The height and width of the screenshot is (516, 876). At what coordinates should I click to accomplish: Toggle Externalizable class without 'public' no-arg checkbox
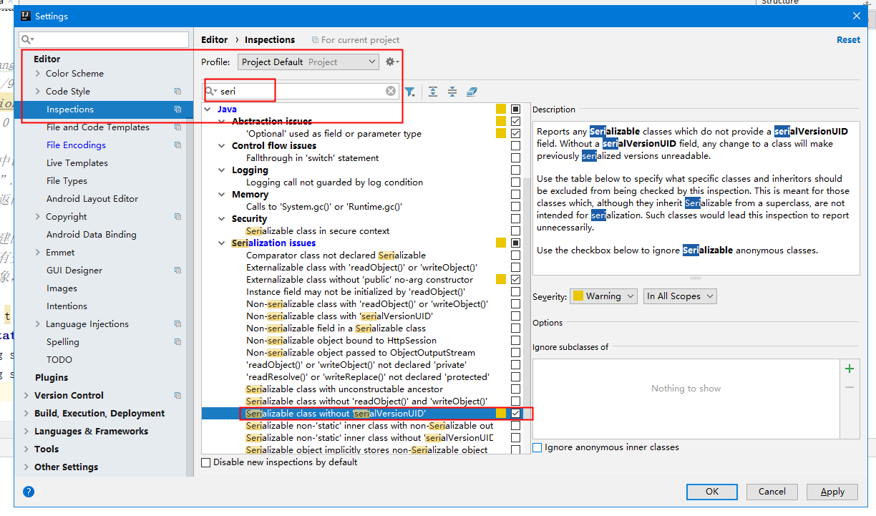tap(515, 280)
